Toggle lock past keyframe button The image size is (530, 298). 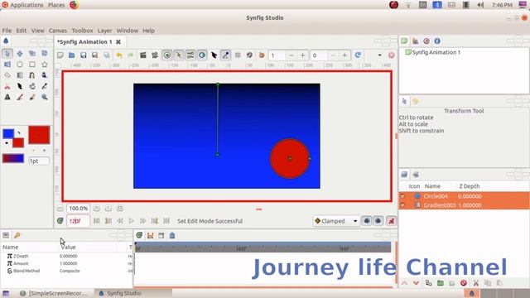point(366,221)
